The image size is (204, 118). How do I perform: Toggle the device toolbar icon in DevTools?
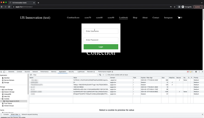(x=4, y=72)
